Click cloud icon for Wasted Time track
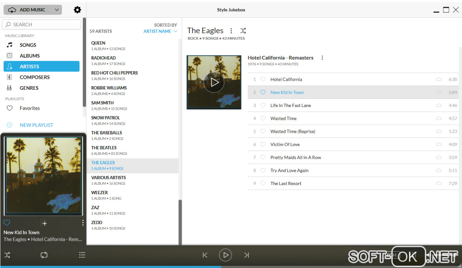462x268 pixels. (439, 118)
